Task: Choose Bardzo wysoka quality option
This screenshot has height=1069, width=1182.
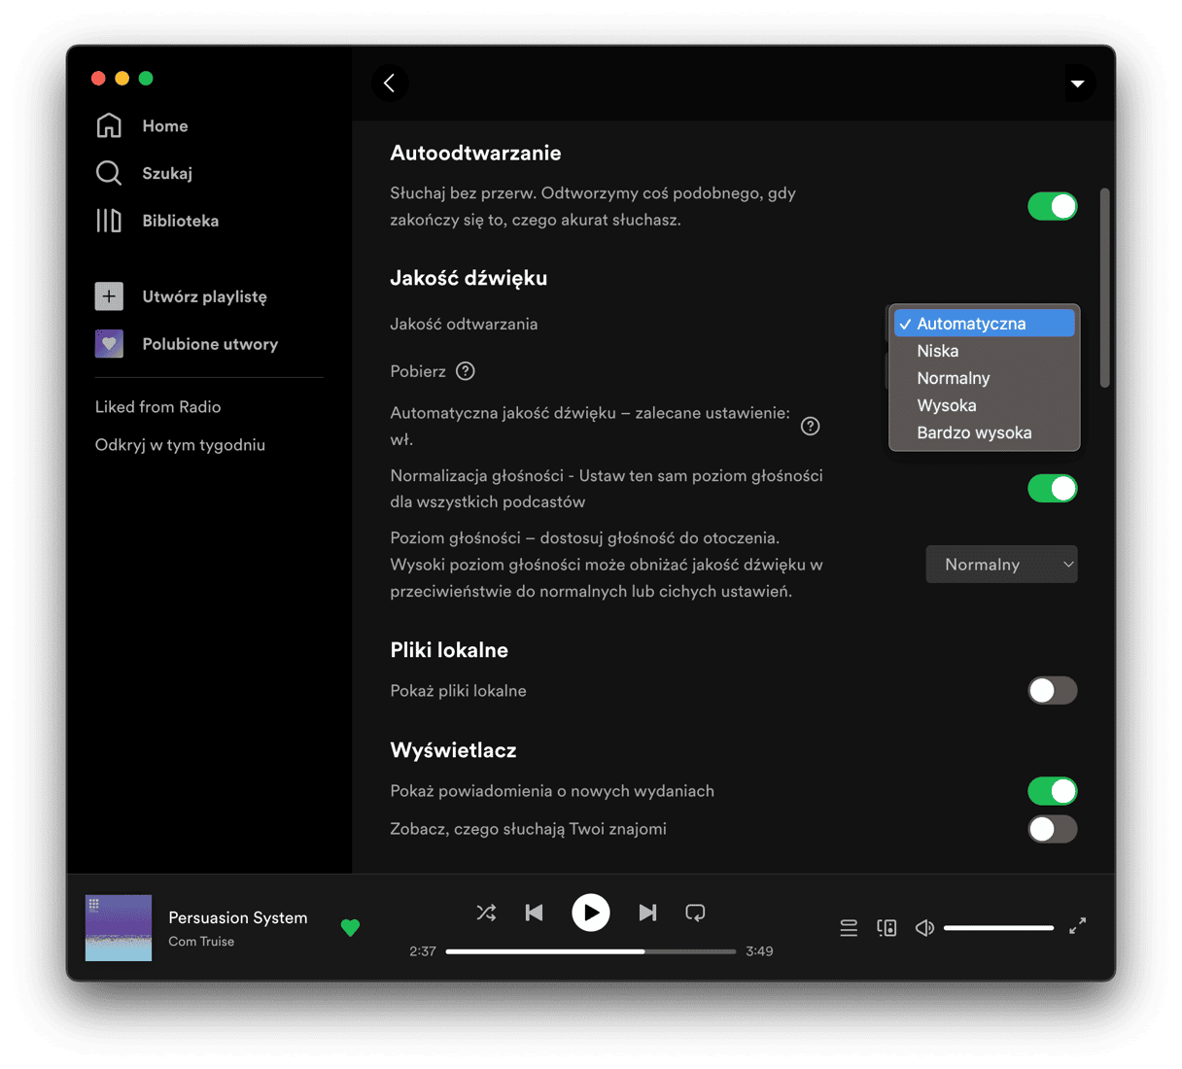Action: click(x=974, y=433)
